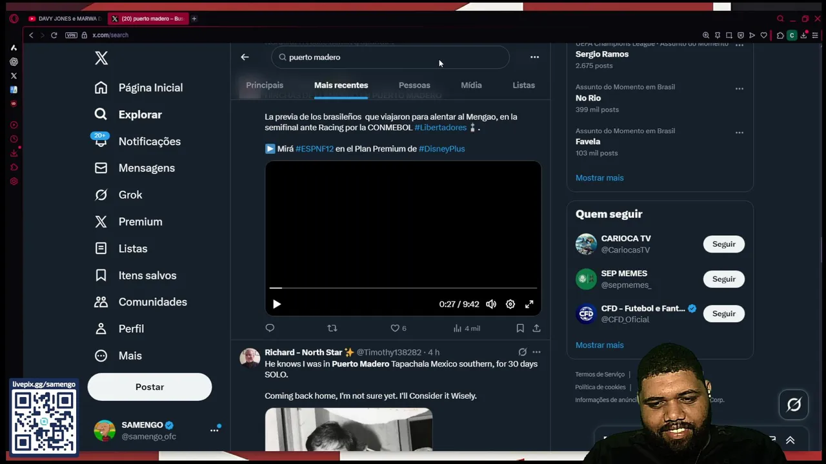Image resolution: width=826 pixels, height=464 pixels.
Task: Open Listas in the sidebar
Action: pos(121,249)
